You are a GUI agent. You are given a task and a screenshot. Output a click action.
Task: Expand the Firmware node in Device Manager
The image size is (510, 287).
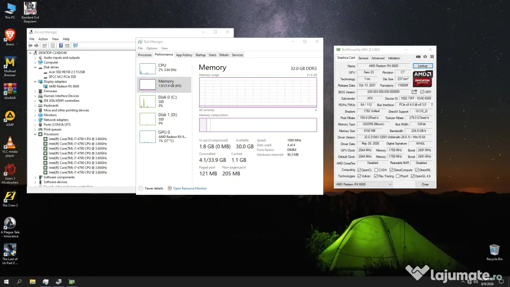click(x=35, y=91)
